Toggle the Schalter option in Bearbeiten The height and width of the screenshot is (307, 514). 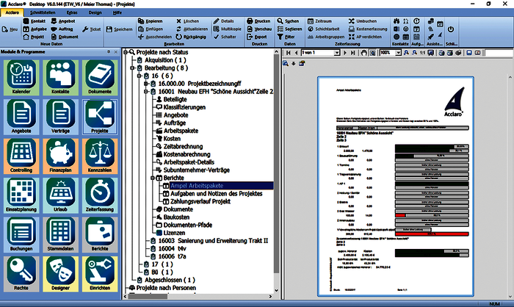pyautogui.click(x=225, y=37)
